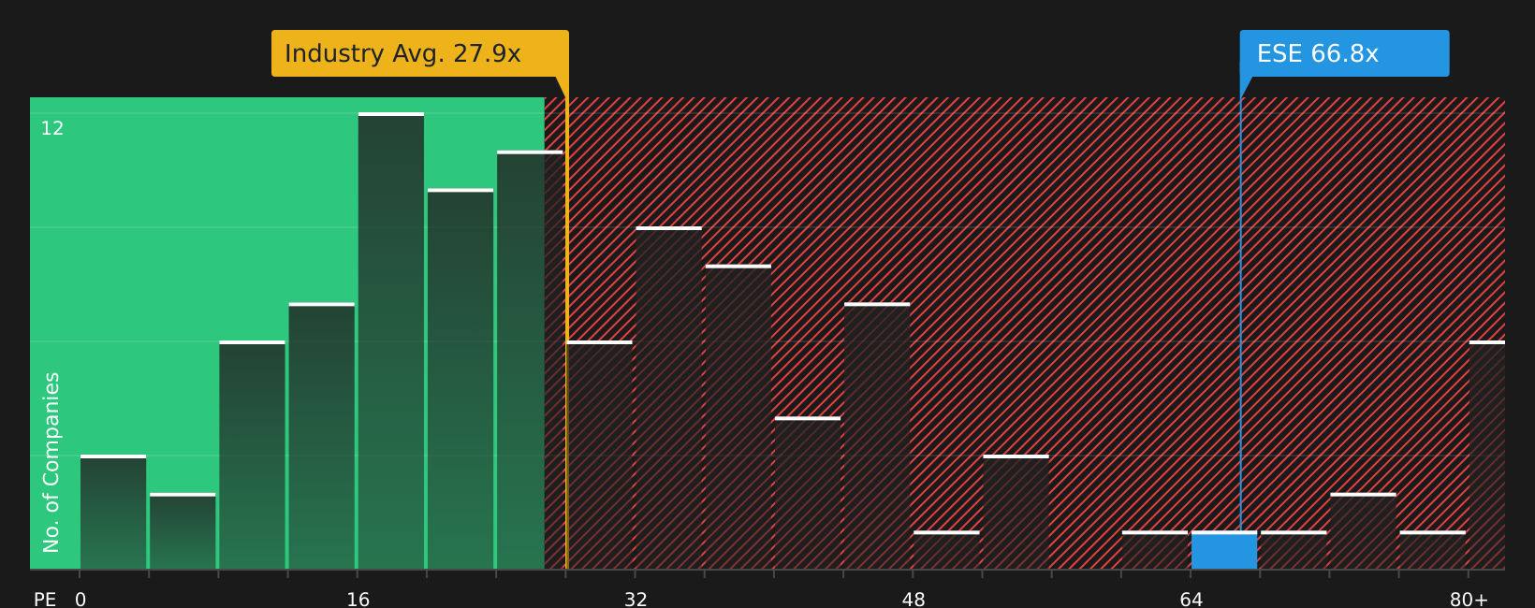
Task: Click the y-axis value 12
Action: tap(52, 128)
